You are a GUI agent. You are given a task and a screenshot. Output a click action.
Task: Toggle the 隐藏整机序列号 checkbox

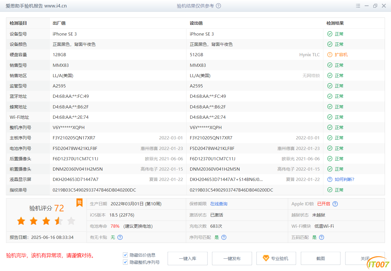125,262
